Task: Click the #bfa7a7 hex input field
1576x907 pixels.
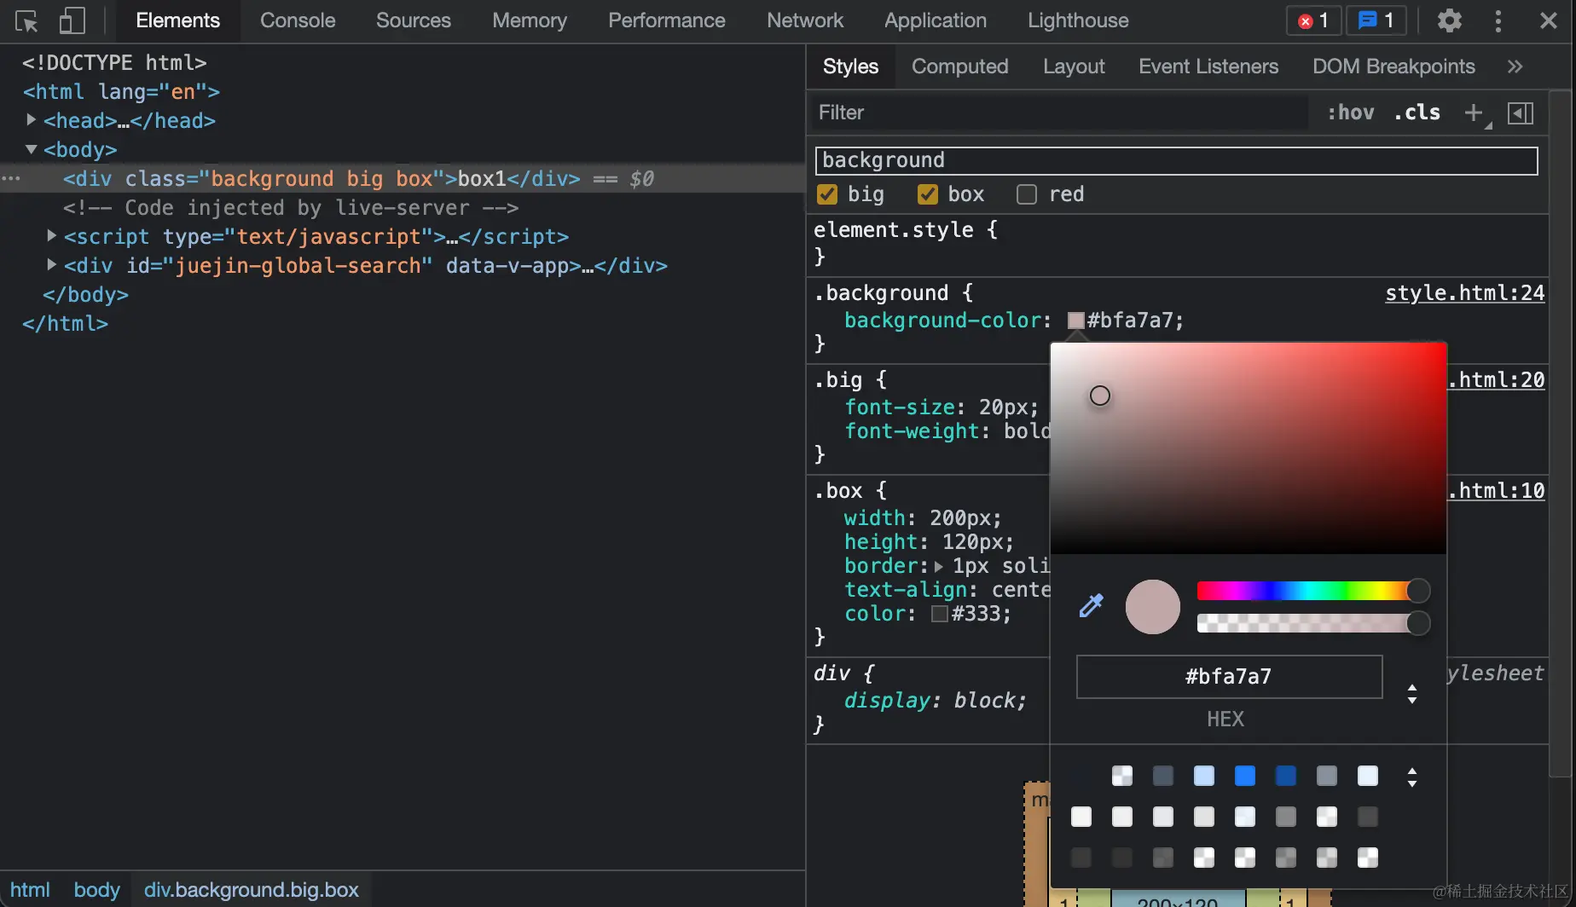Action: 1228,677
